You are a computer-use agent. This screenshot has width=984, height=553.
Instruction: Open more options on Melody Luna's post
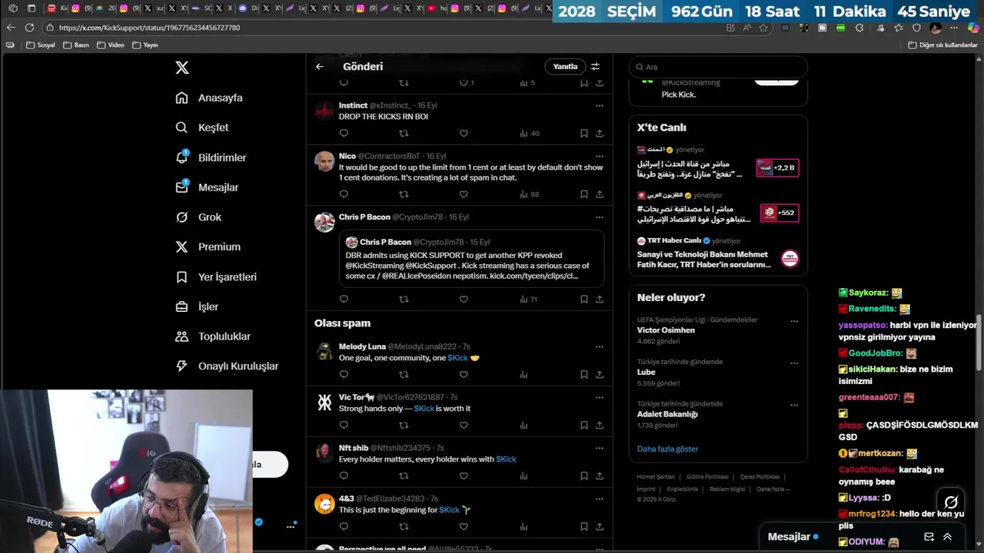600,347
